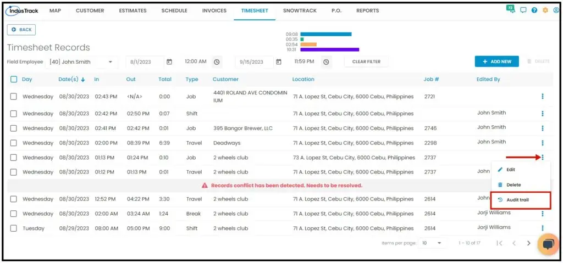Check the 02:43 PM Job row checkbox
563x263 pixels.
click(14, 97)
